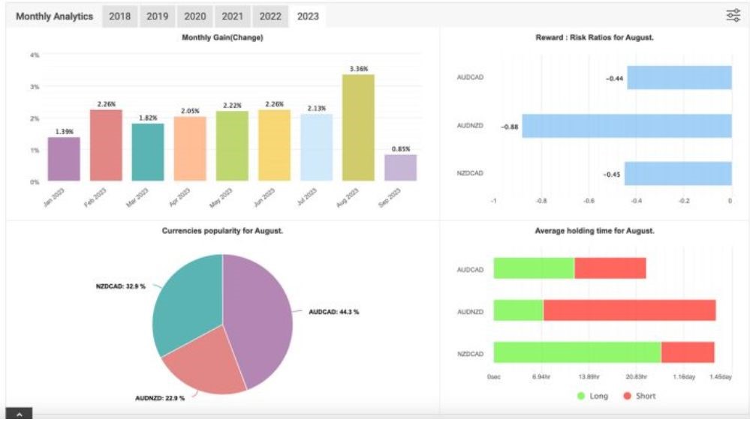Click the Reward : Risk Ratios title
The image size is (750, 422).
(595, 37)
